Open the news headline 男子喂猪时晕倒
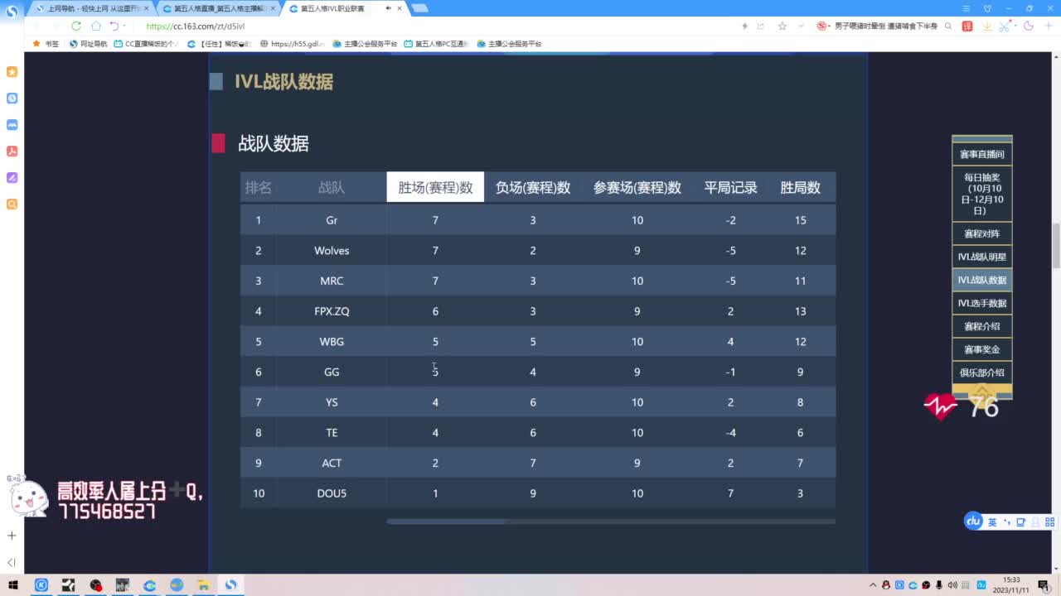Viewport: 1061px width, 596px height. point(885,26)
